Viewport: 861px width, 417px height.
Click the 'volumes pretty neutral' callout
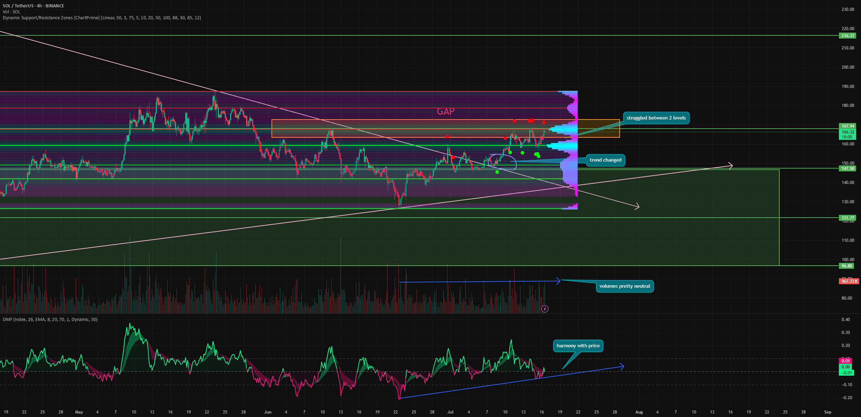625,286
